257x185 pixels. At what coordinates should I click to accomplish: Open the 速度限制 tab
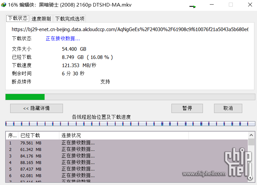pyautogui.click(x=41, y=19)
